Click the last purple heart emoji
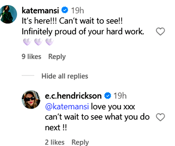Image resolution: width=175 pixels, height=146 pixels. point(49,42)
